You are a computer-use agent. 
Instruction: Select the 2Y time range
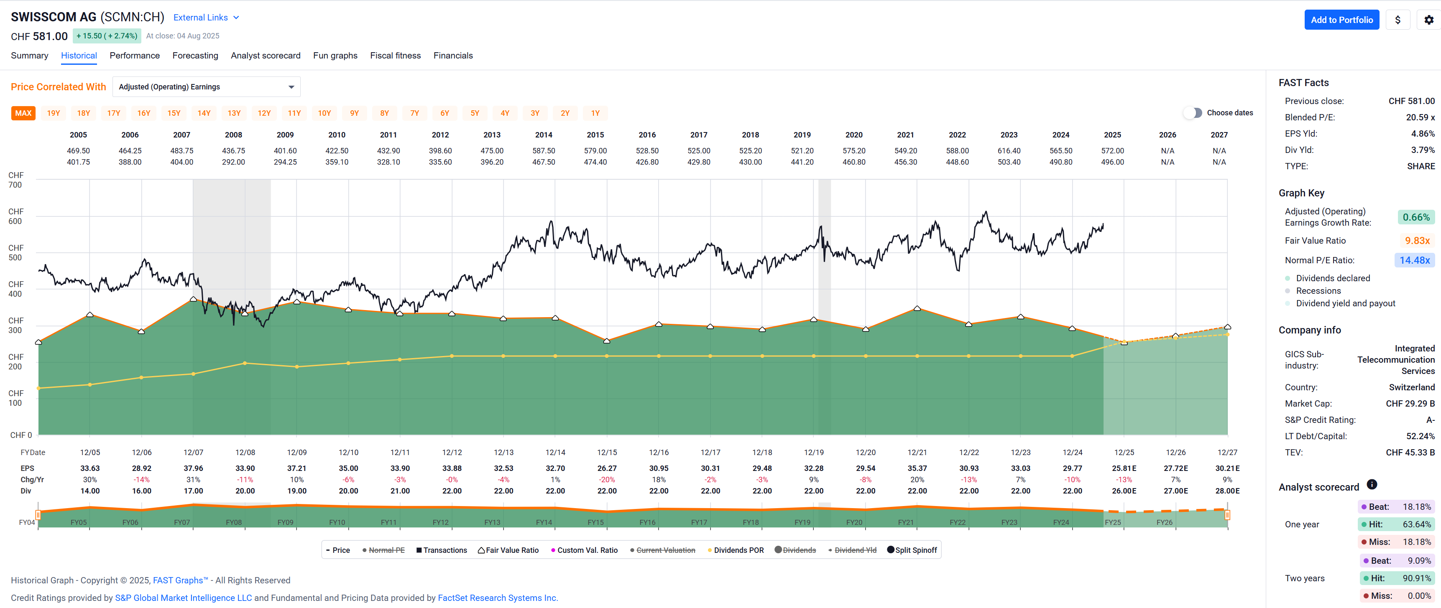[565, 113]
